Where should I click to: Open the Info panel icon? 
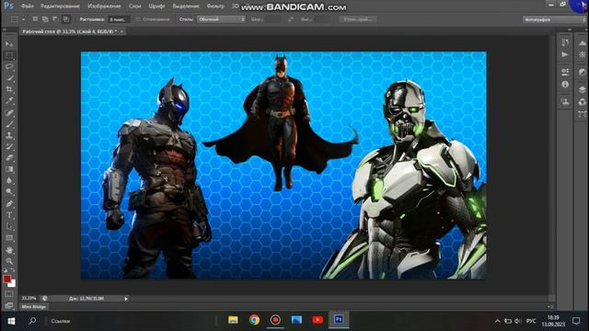565,85
